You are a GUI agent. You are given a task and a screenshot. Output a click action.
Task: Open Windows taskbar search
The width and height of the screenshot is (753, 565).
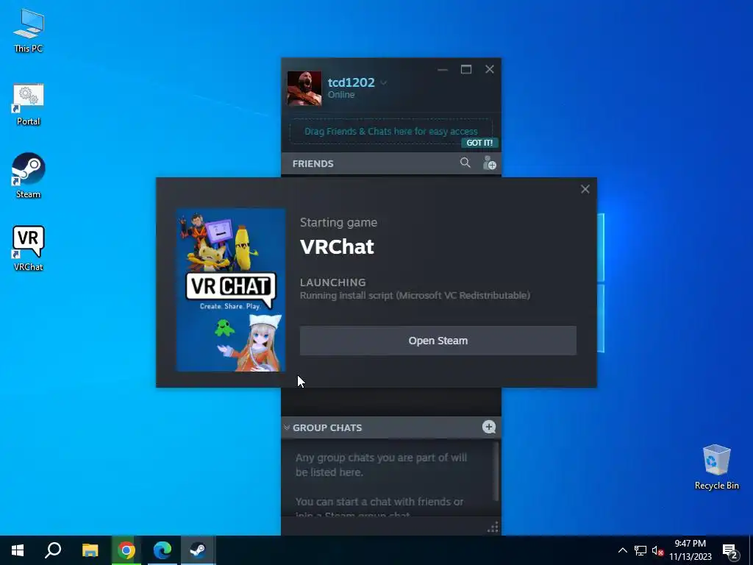(53, 550)
